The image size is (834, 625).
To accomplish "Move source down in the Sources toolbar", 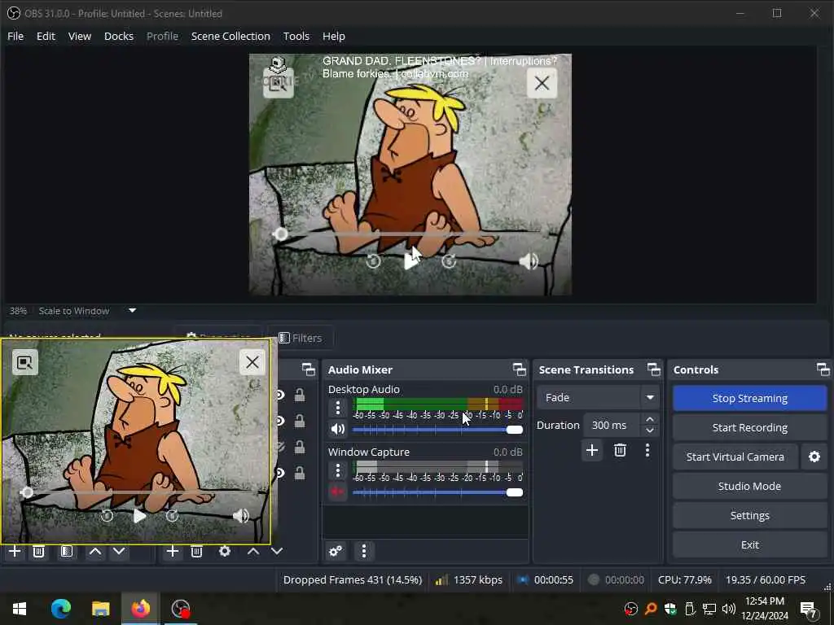I will coord(277,551).
